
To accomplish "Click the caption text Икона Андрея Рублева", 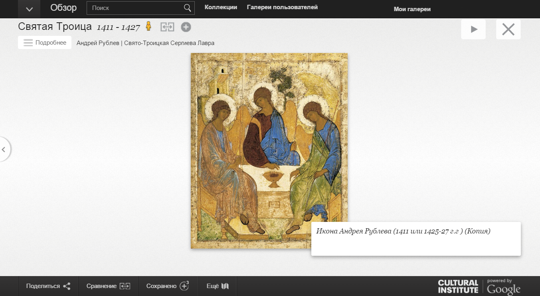I will click(403, 231).
